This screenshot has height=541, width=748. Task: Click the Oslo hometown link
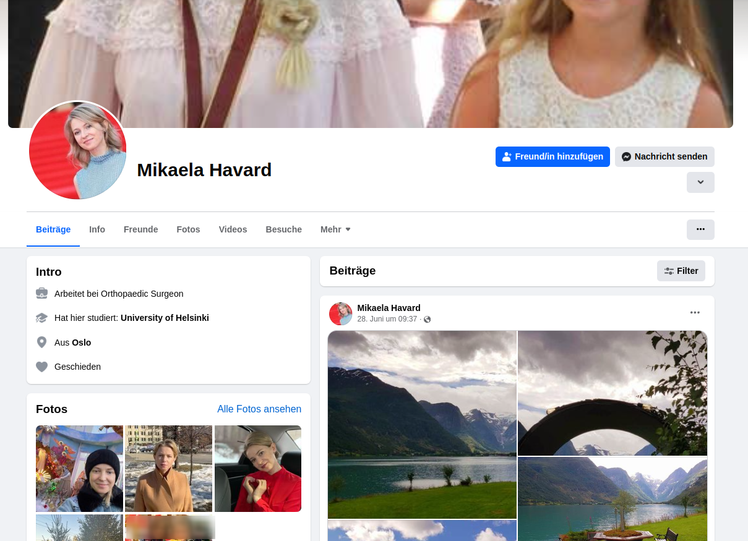point(82,343)
